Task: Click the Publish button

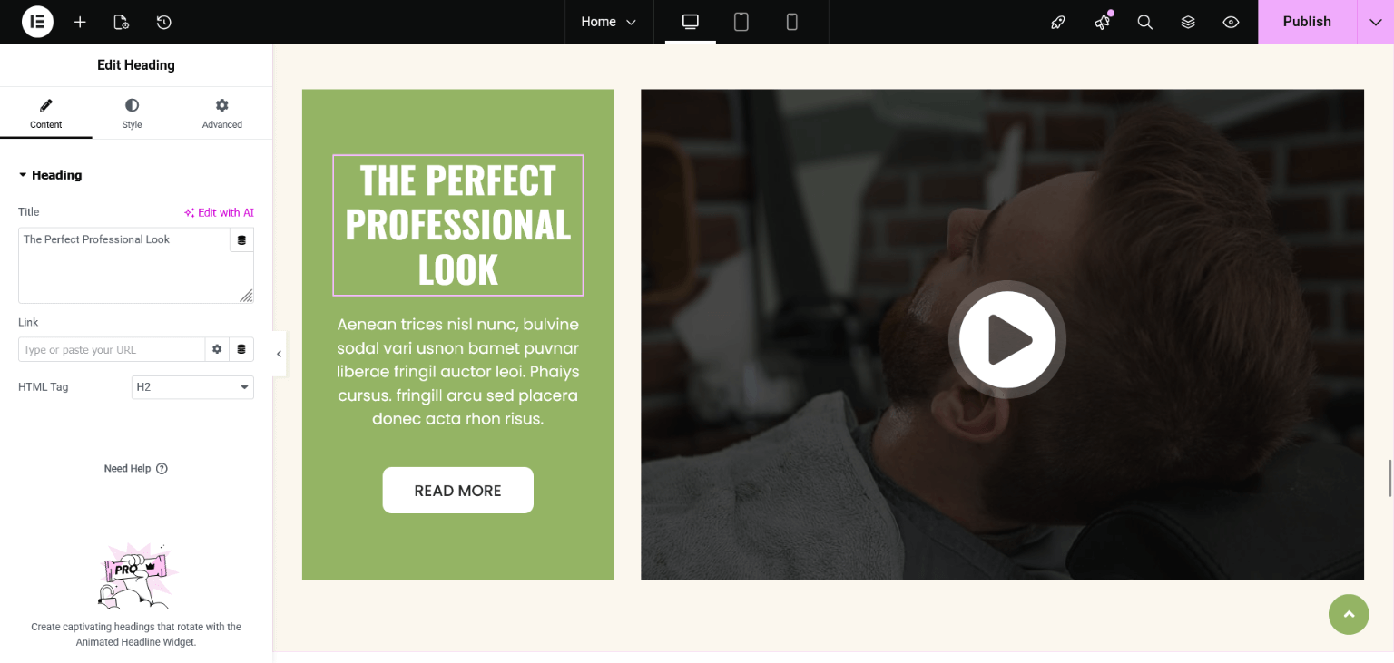Action: [x=1306, y=22]
